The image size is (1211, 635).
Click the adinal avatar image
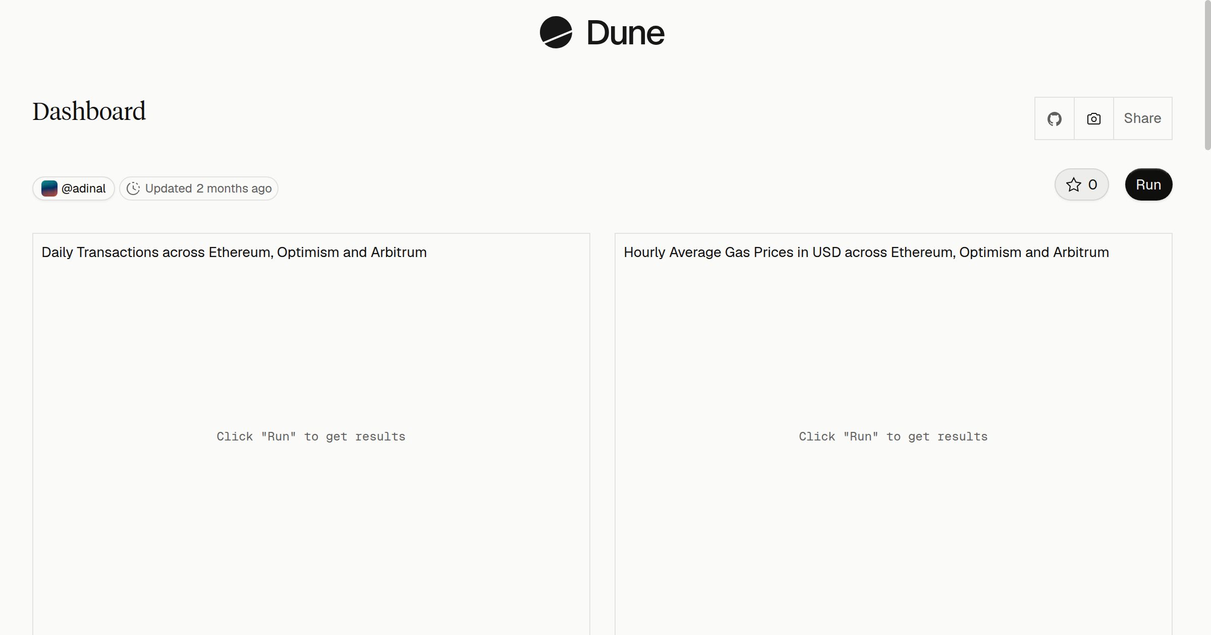click(49, 188)
